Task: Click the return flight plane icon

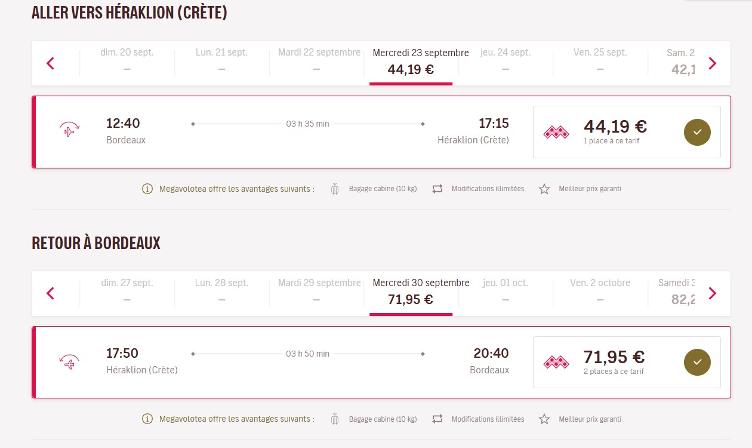Action: (x=69, y=360)
